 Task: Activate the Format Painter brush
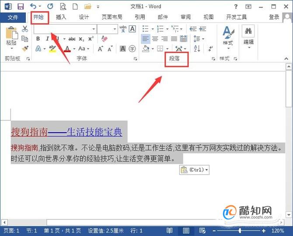(x=25, y=49)
